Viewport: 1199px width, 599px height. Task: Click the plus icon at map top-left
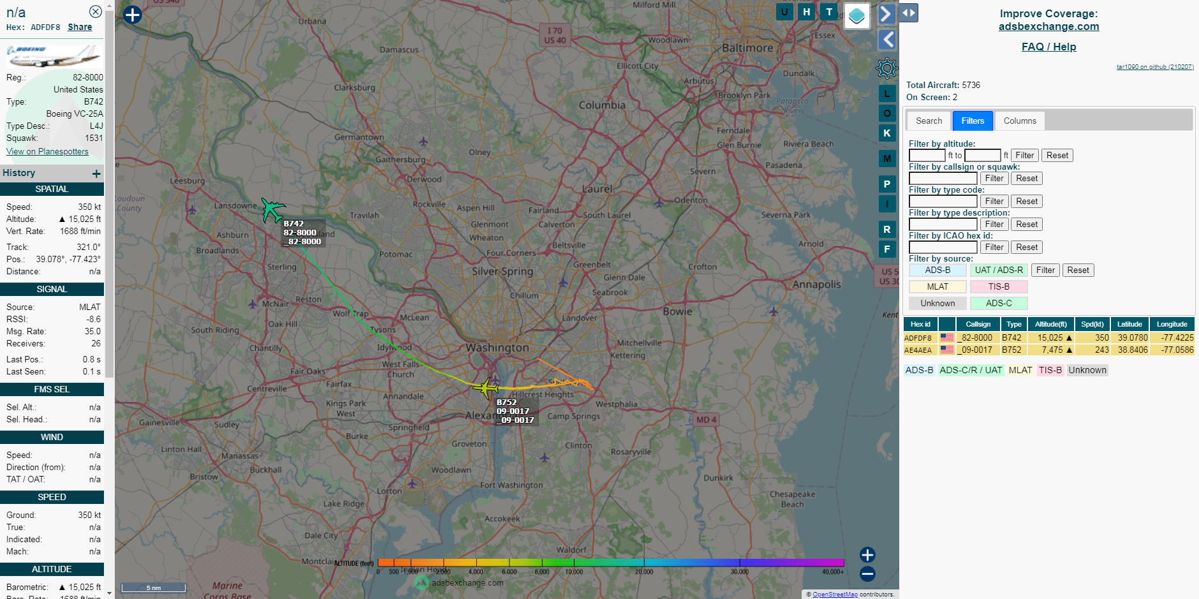pos(133,15)
